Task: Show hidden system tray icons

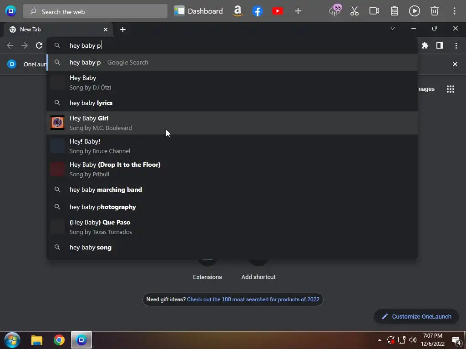Action: click(380, 340)
